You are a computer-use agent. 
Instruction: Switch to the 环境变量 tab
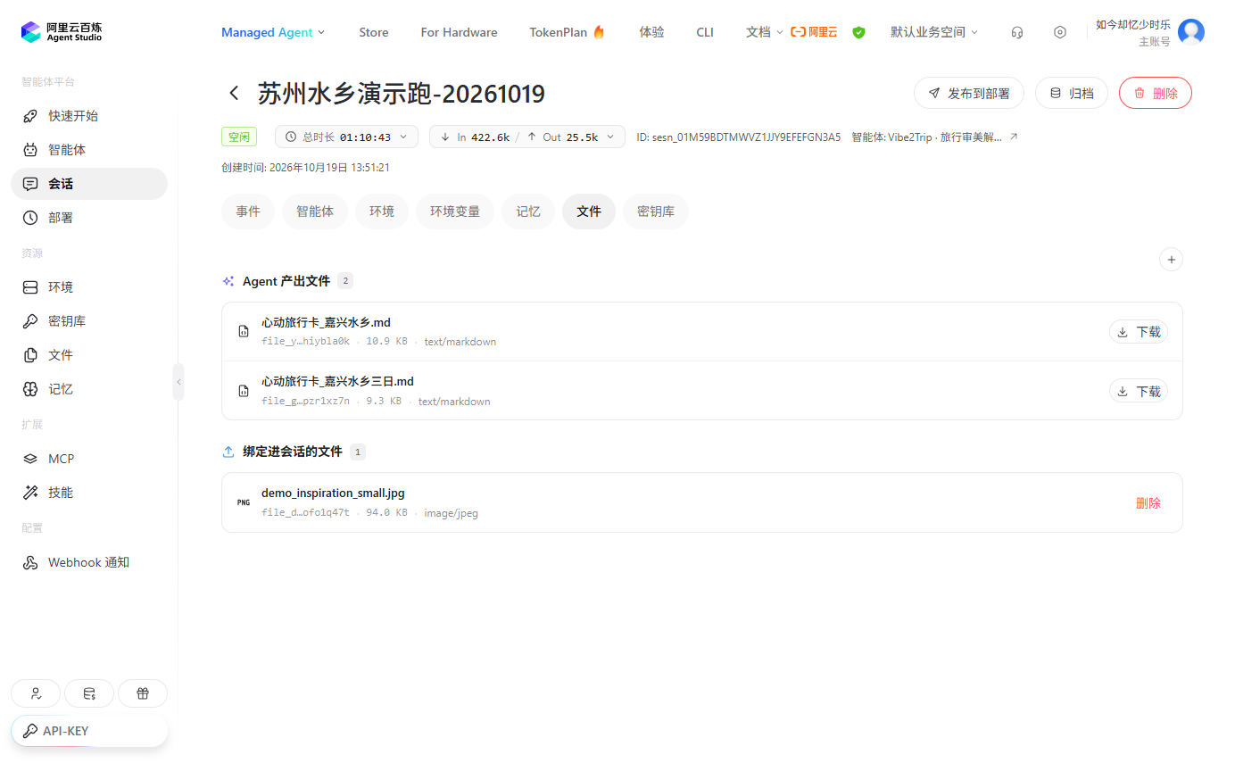coord(455,211)
